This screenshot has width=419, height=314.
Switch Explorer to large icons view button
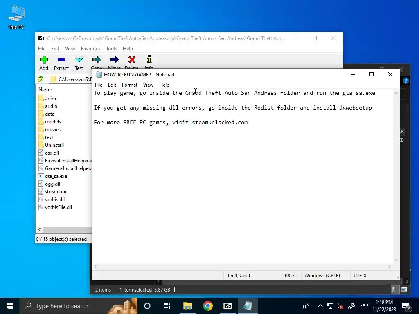pyautogui.click(x=404, y=289)
